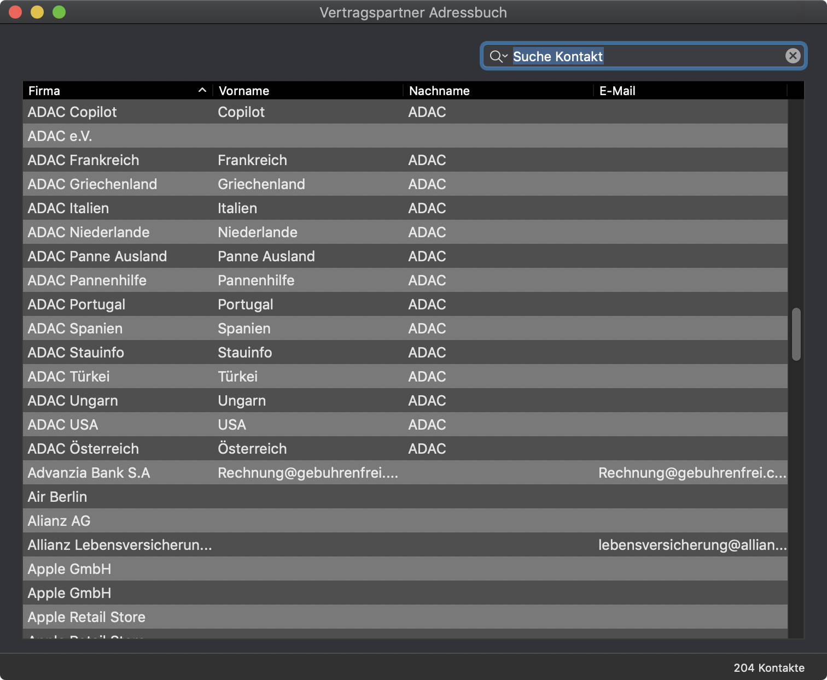Select the Alianz AG row

tap(405, 520)
